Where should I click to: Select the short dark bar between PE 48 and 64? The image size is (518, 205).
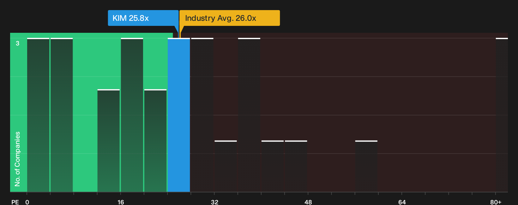(366, 166)
